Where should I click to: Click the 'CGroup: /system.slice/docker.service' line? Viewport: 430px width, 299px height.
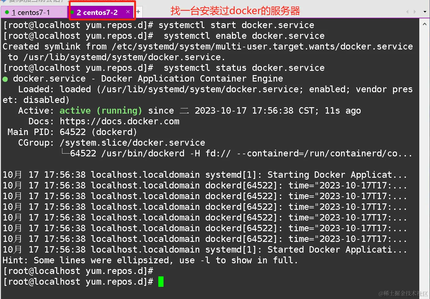[112, 143]
